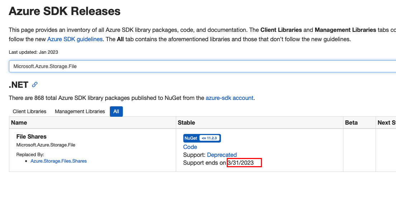Open the Management Libraries tab
The width and height of the screenshot is (396, 207).
(x=79, y=111)
